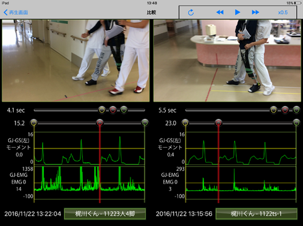Tap right EMG graph waveform

click(x=241, y=183)
